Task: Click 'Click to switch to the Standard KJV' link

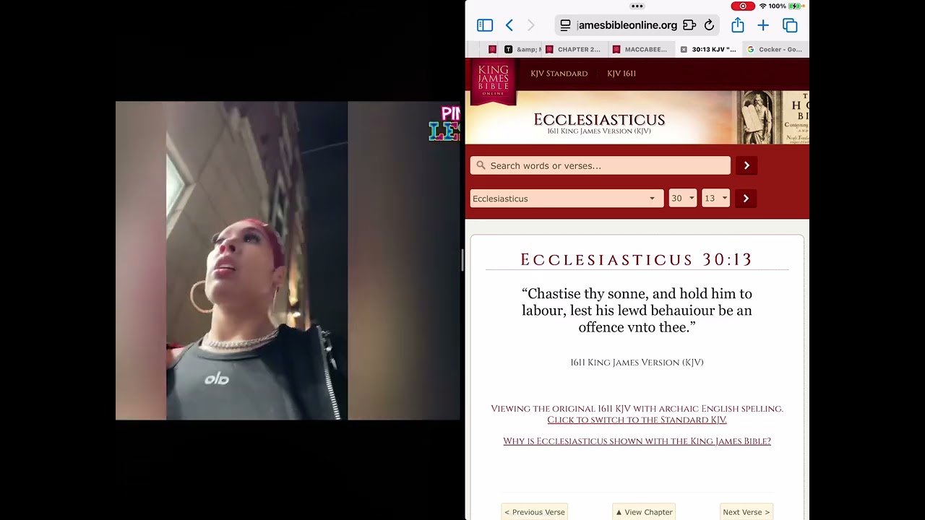Action: [637, 420]
